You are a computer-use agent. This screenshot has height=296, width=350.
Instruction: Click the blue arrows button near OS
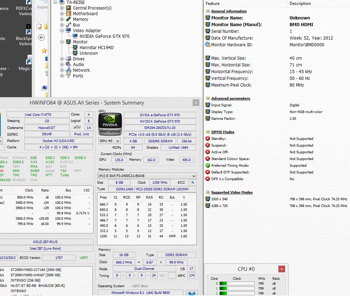click(192, 293)
